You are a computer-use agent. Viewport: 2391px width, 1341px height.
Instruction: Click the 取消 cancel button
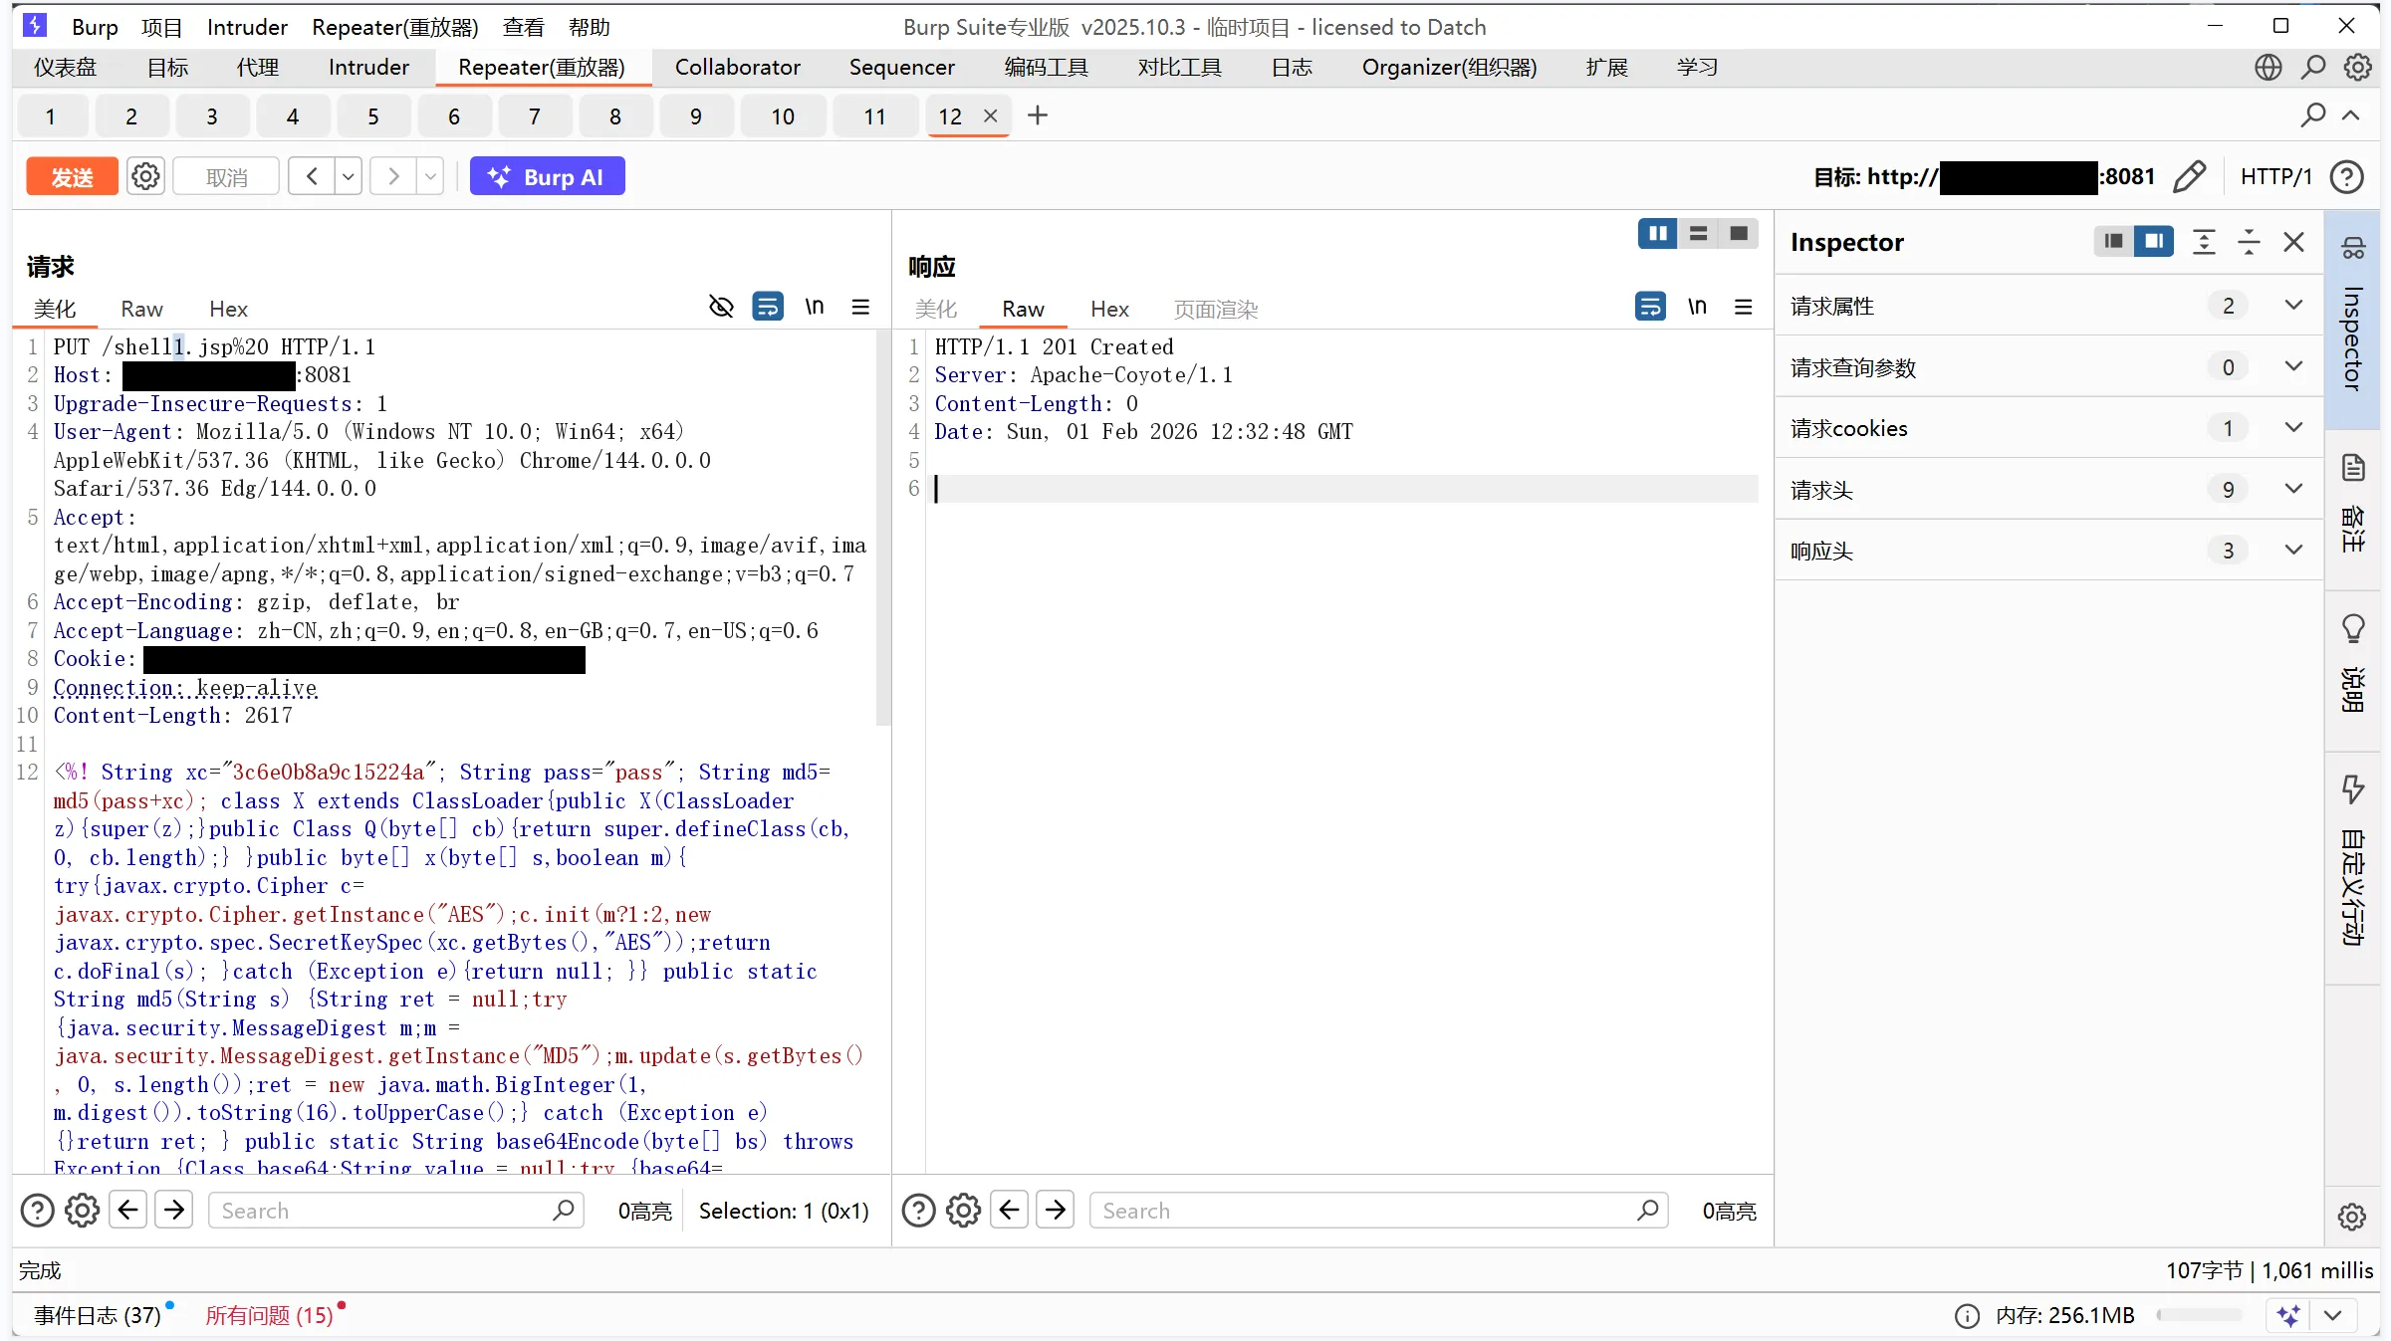[x=226, y=177]
